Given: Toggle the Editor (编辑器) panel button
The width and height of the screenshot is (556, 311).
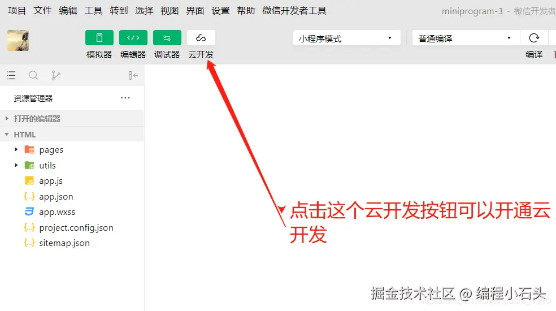Looking at the screenshot, I should pos(133,38).
